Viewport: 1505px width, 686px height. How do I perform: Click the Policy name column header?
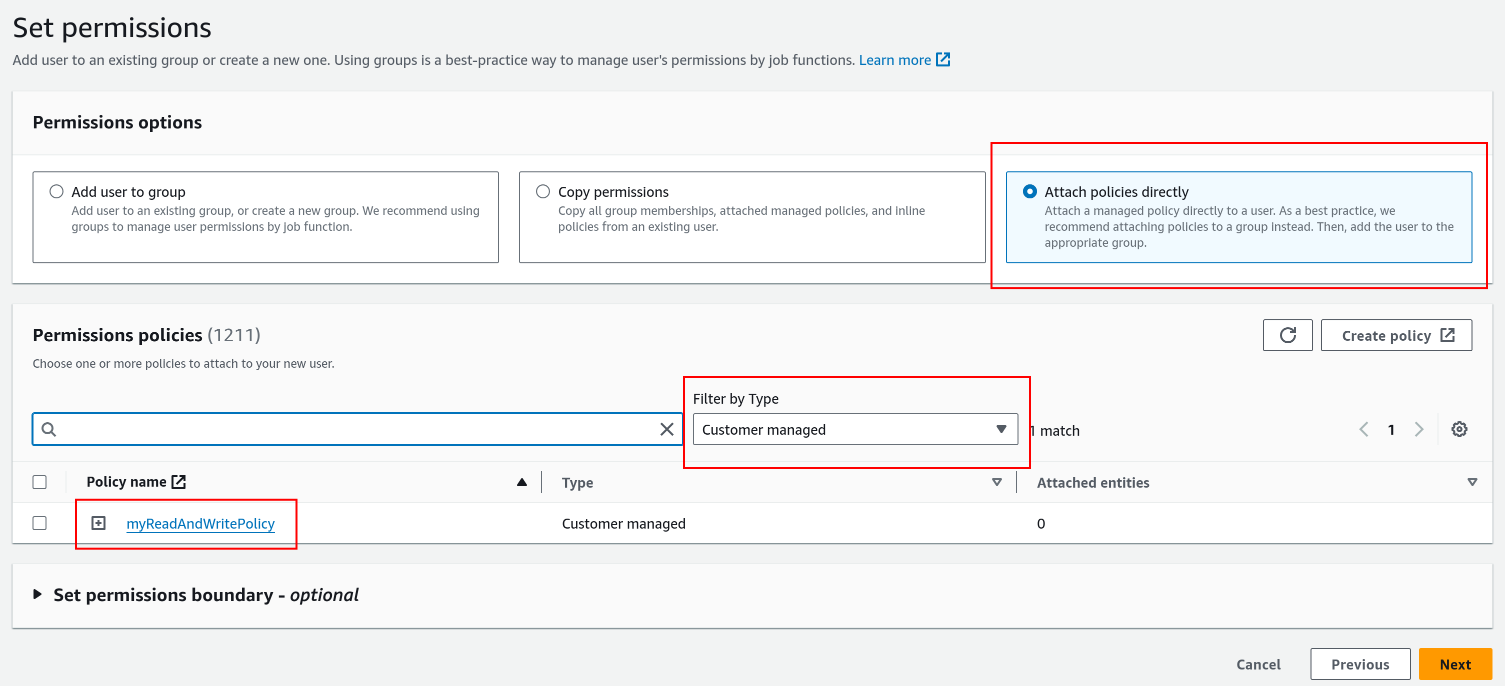(x=126, y=482)
